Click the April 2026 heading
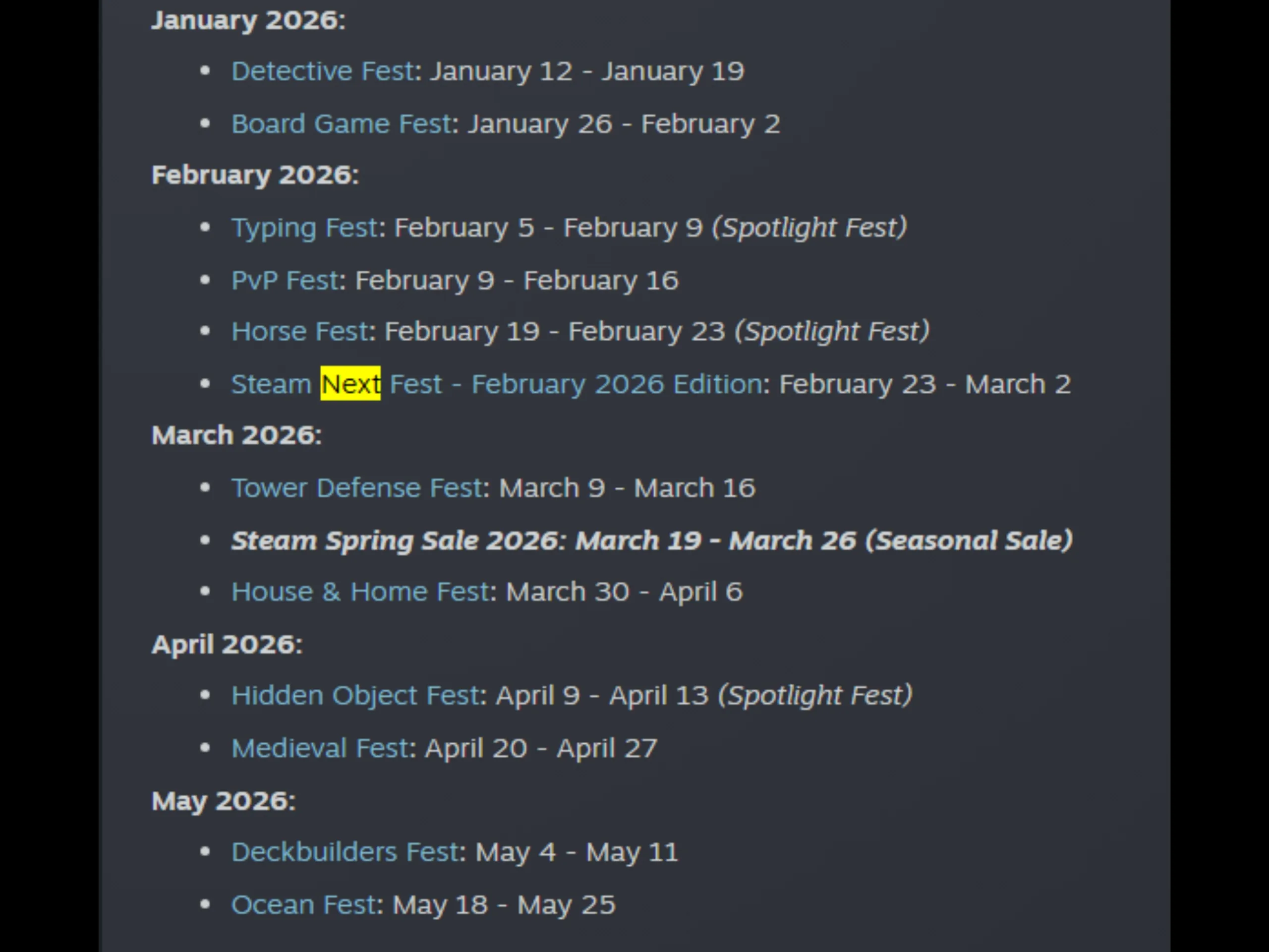 (x=227, y=645)
